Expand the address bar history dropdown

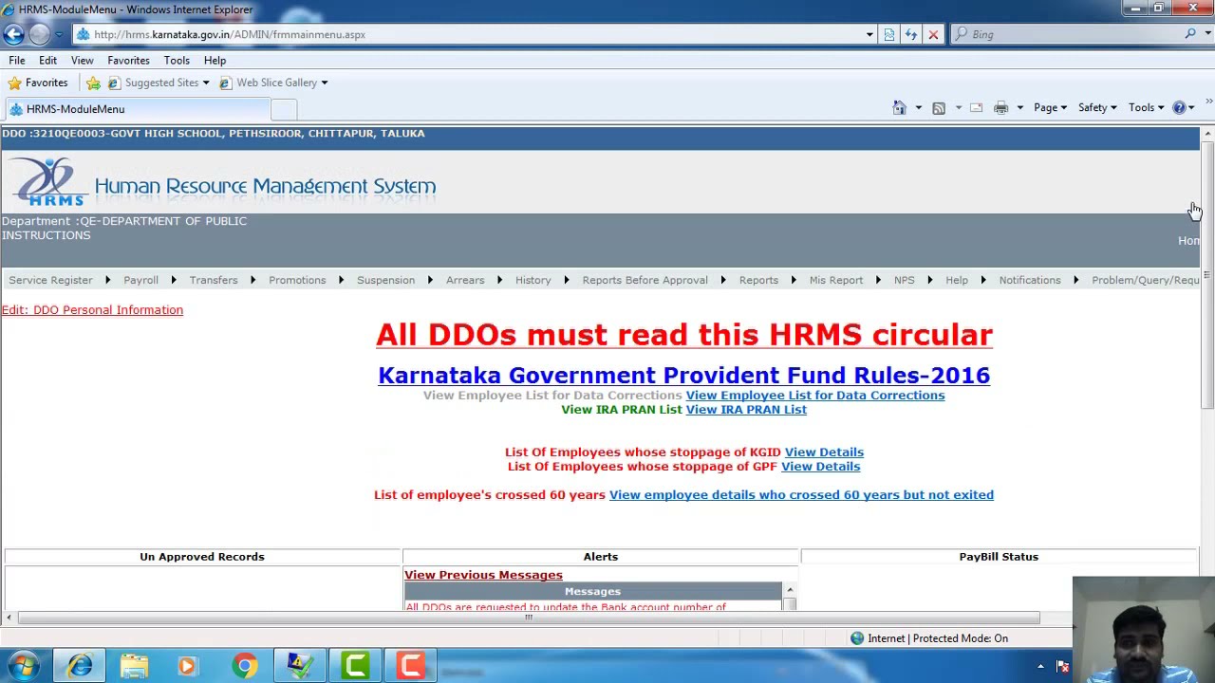[869, 34]
